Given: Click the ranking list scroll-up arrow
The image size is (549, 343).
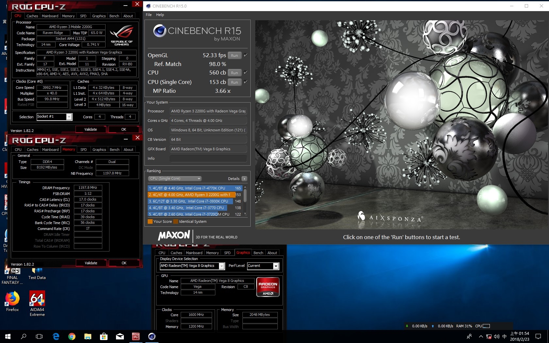Looking at the screenshot, I should [x=245, y=187].
